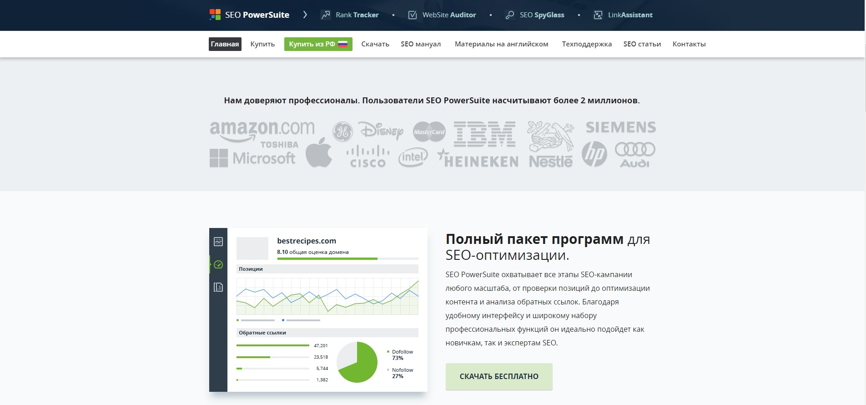Expand the chevron next to SEO PowerSuite

point(305,15)
